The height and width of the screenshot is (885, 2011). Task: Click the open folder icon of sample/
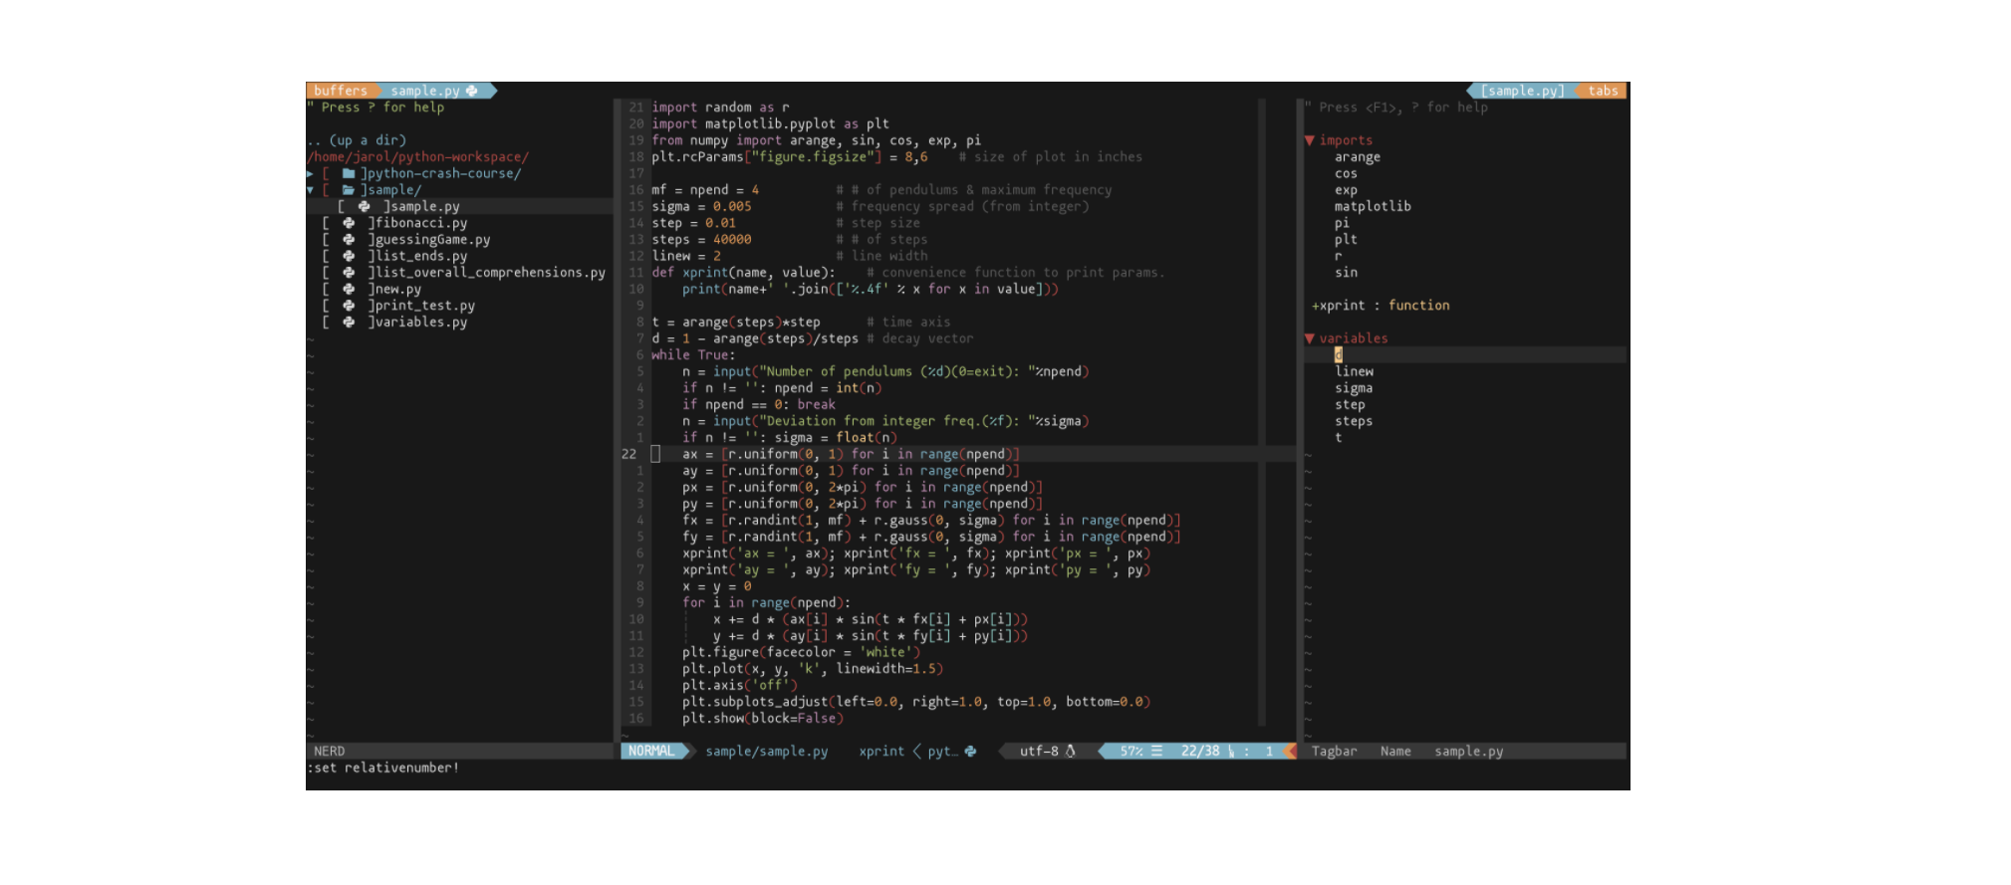[349, 190]
